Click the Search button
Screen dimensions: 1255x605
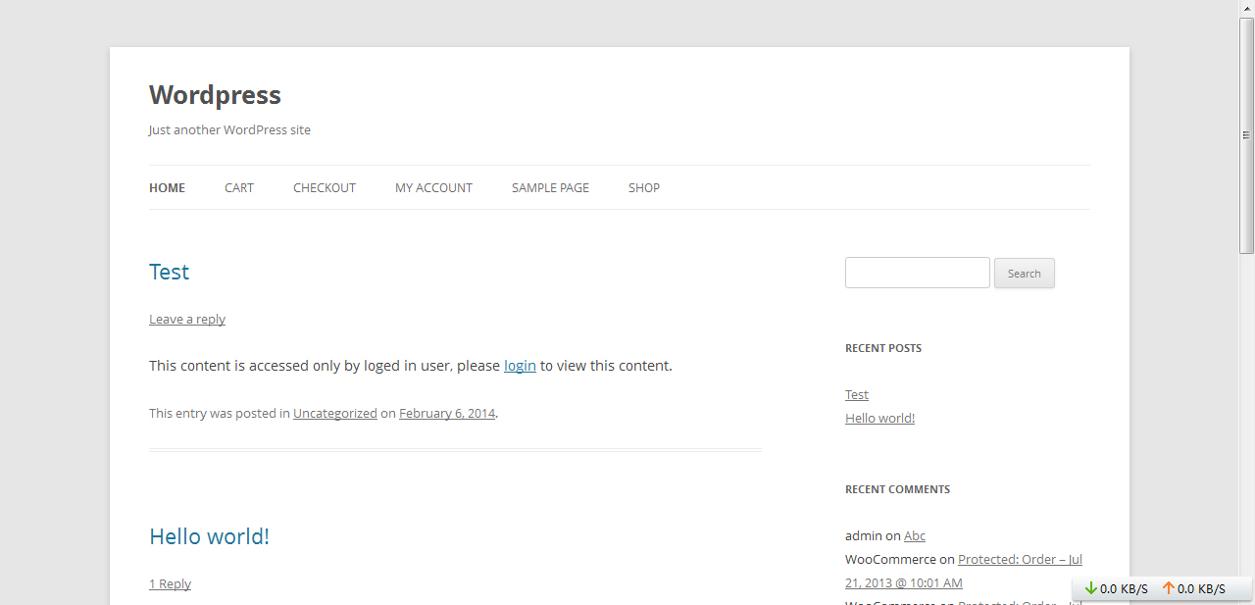tap(1025, 274)
